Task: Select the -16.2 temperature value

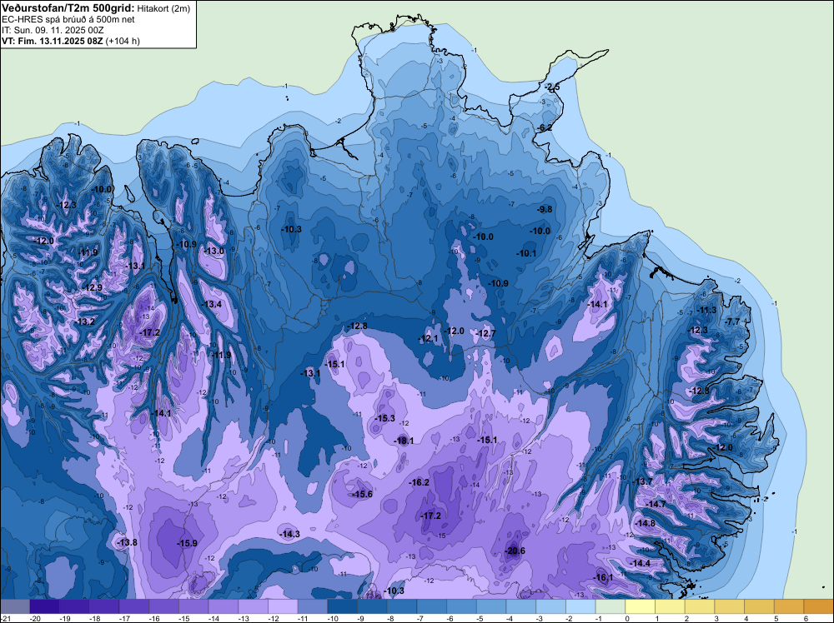Action: click(420, 482)
